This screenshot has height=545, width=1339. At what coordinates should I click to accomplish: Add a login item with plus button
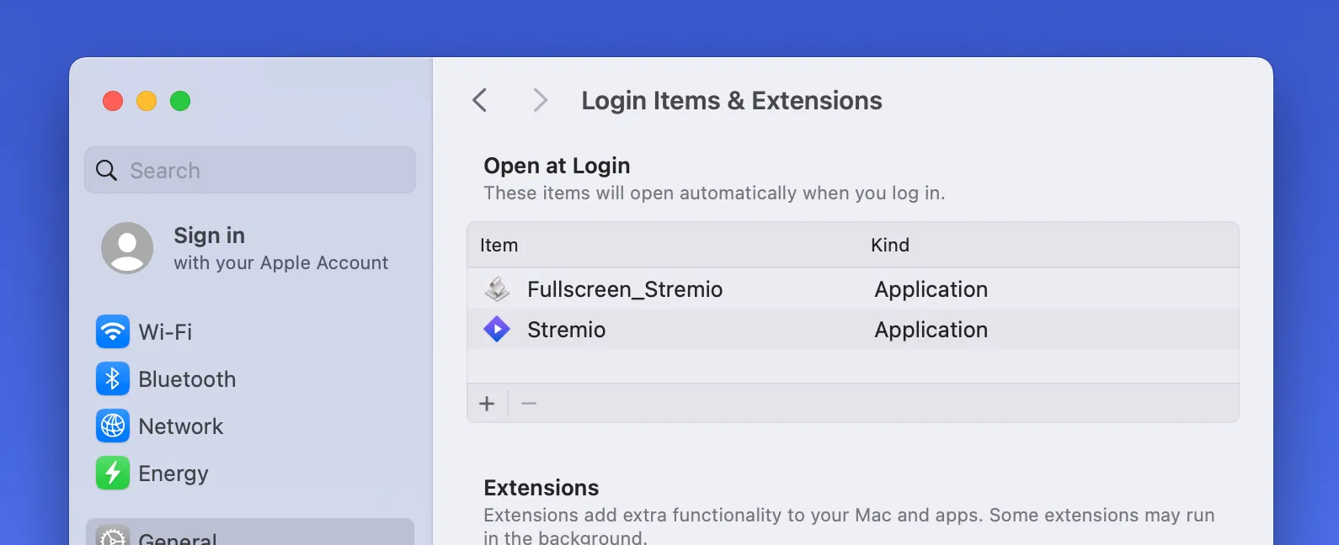tap(487, 404)
